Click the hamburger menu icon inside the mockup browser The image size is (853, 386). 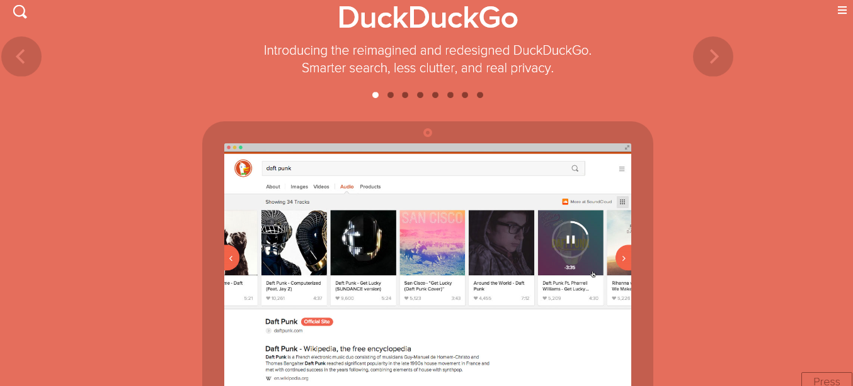coord(622,168)
